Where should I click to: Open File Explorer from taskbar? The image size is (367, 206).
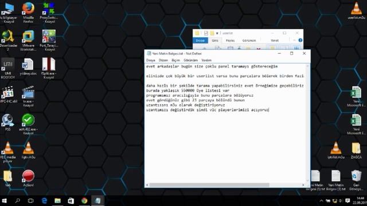click(57, 201)
